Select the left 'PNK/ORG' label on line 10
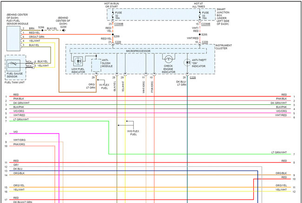Viewport: 302px width, 203px height. pyautogui.click(x=19, y=144)
